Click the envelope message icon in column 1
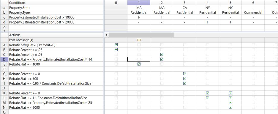This screenshot has width=278, height=114. tap(139, 40)
